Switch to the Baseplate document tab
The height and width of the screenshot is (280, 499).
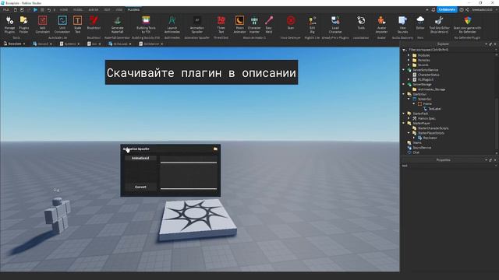(x=15, y=44)
